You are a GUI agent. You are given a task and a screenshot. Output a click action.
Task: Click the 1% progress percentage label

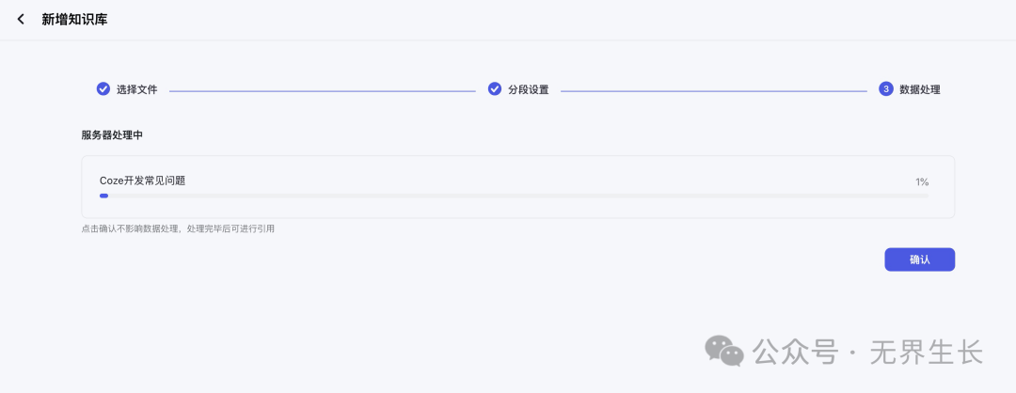922,181
